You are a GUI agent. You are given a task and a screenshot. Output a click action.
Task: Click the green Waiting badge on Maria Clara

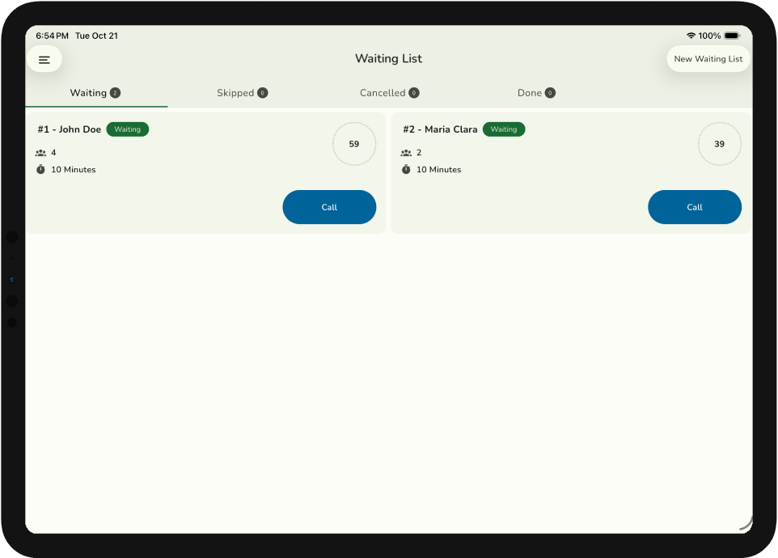click(x=504, y=129)
